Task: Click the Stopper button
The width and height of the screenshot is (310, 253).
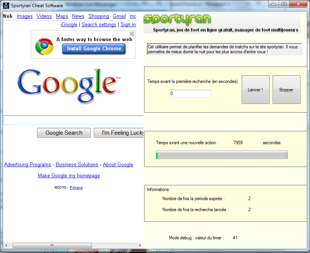Action: point(286,89)
